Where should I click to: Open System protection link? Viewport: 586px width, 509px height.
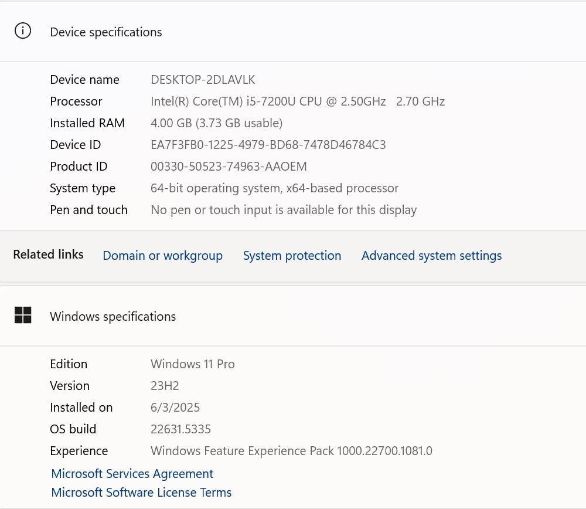(x=292, y=256)
